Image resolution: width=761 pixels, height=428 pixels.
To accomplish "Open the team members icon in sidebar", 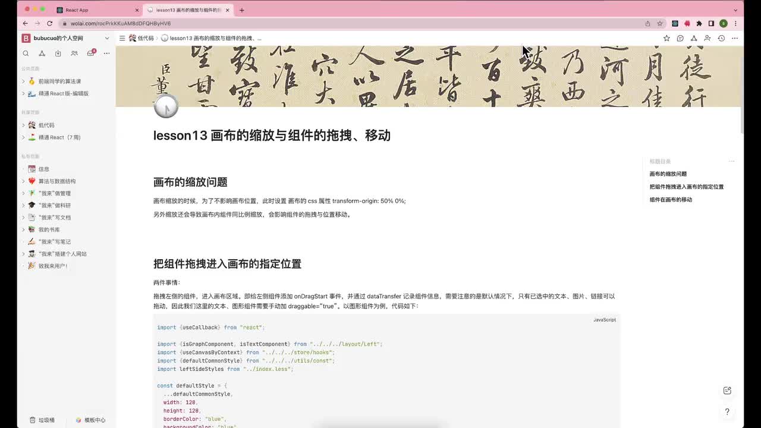I will point(74,53).
